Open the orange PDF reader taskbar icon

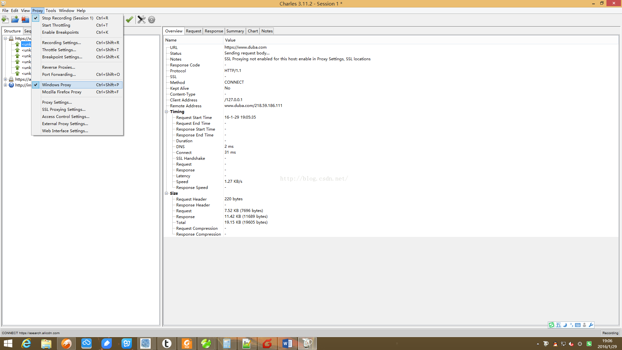187,344
